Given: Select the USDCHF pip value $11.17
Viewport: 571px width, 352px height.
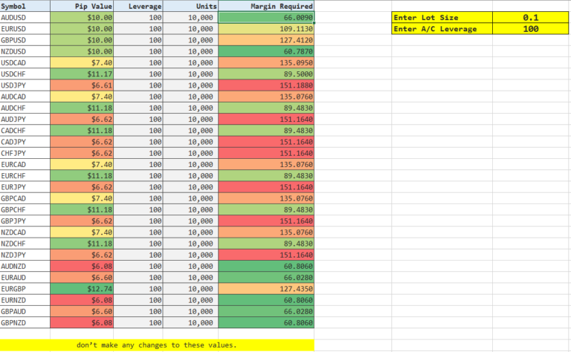Looking at the screenshot, I should click(x=82, y=74).
